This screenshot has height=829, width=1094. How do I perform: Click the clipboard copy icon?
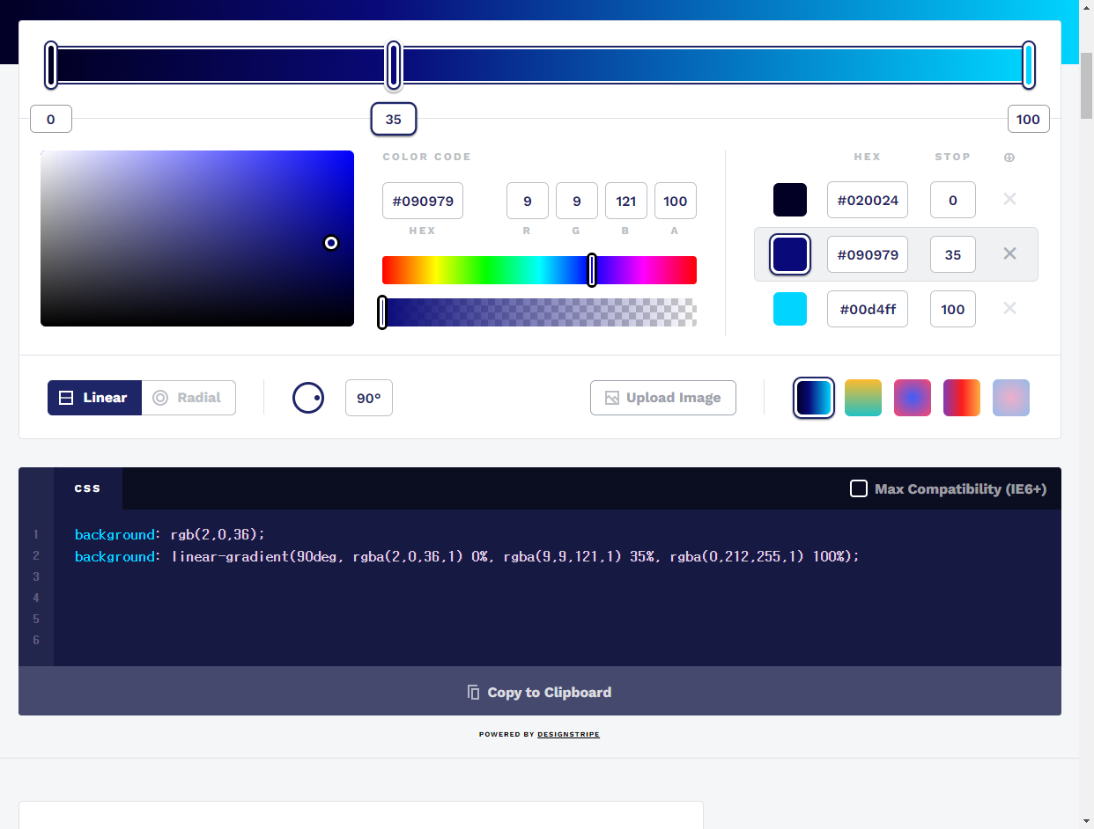(475, 692)
